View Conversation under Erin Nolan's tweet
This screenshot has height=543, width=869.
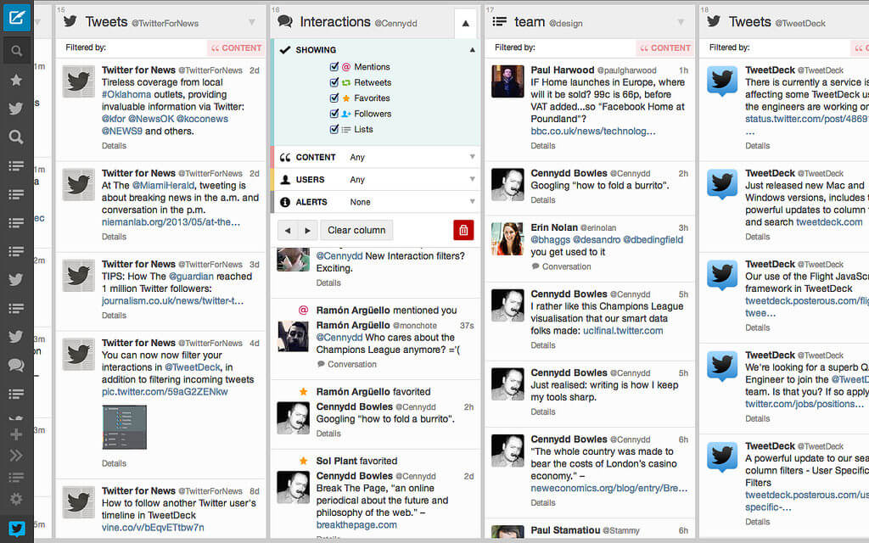click(x=561, y=266)
